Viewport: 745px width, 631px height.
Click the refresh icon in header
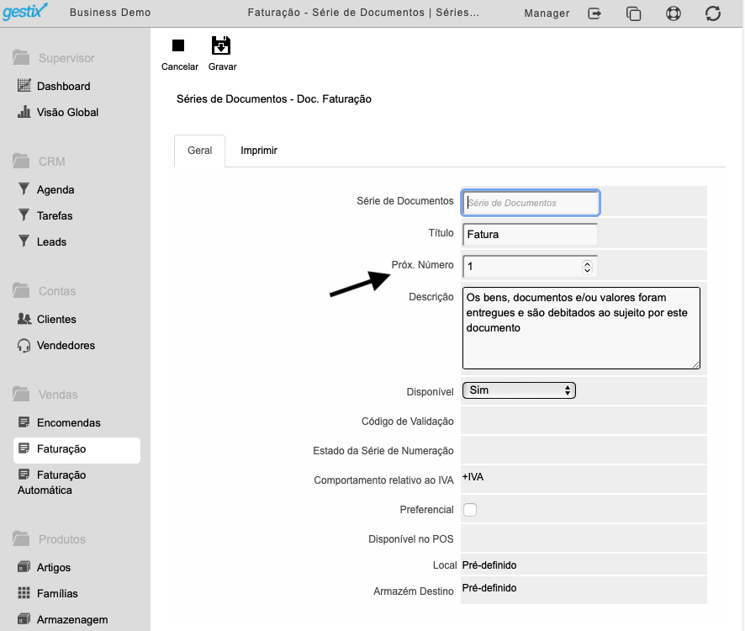(x=713, y=13)
